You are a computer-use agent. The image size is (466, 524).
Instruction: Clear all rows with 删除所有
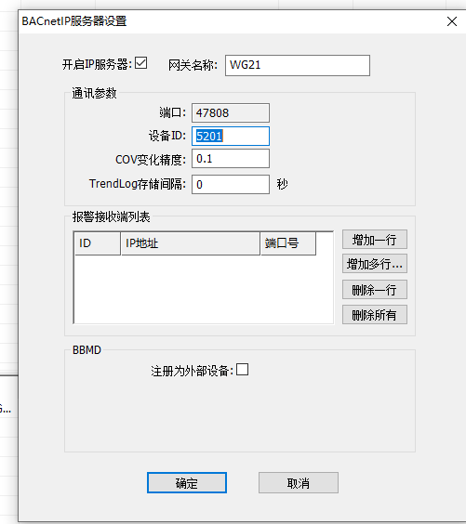coord(375,314)
